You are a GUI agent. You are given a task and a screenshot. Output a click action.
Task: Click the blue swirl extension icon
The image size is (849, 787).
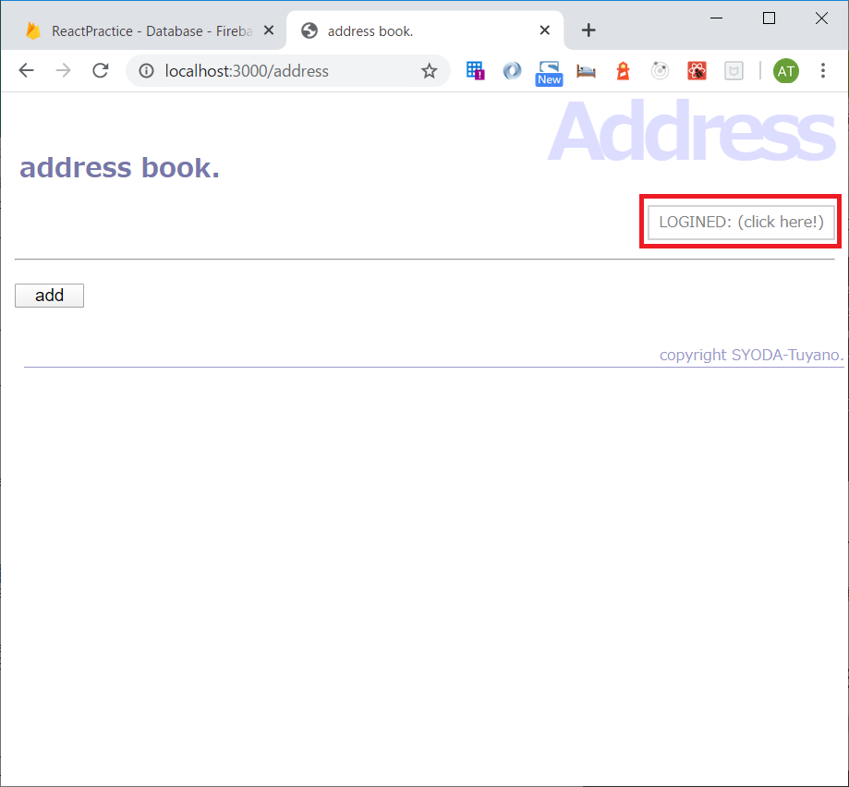(x=512, y=71)
